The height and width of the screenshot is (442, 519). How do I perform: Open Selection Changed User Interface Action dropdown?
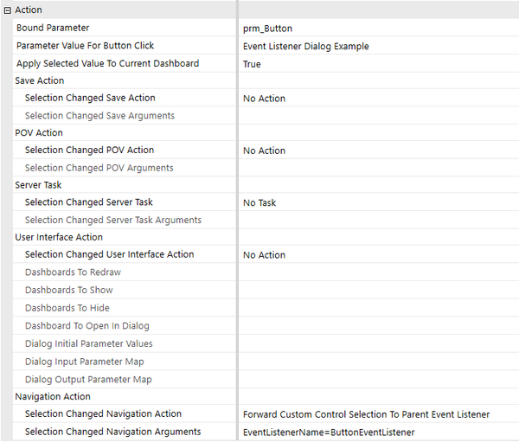pyautogui.click(x=377, y=255)
